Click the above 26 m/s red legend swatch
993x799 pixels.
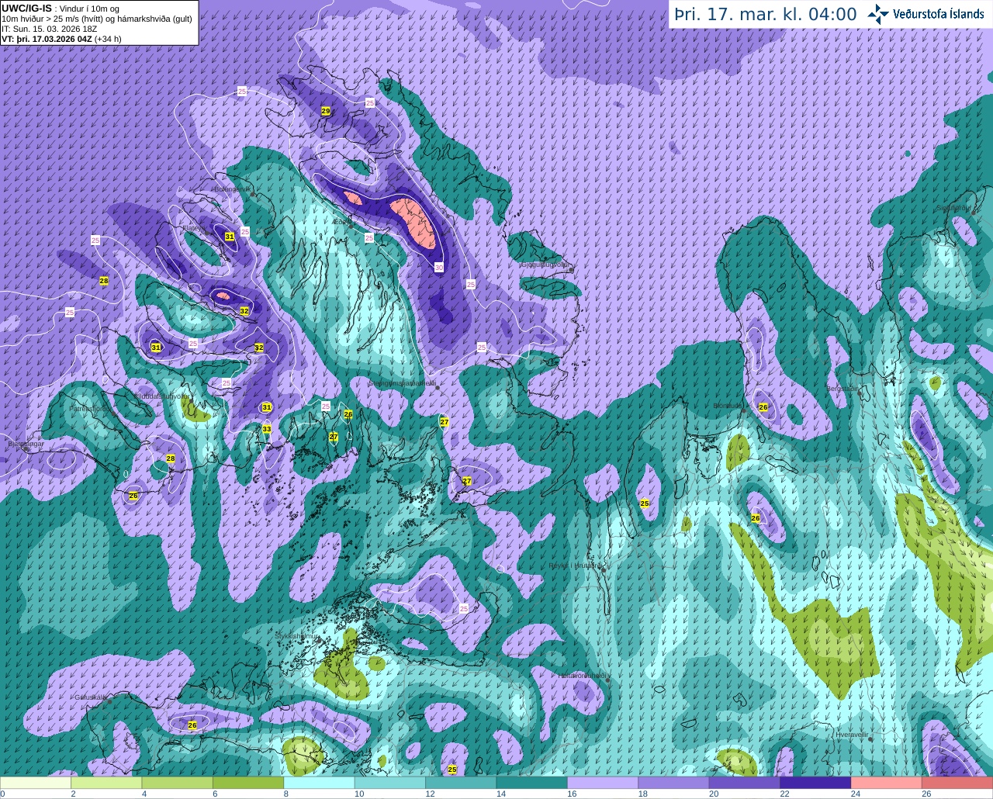click(x=957, y=783)
